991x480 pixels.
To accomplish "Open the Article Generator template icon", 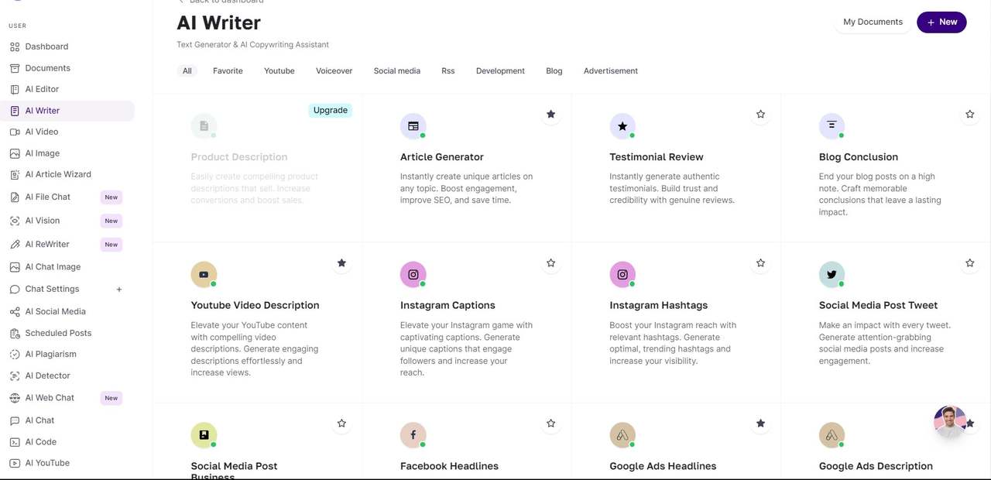I will point(413,126).
